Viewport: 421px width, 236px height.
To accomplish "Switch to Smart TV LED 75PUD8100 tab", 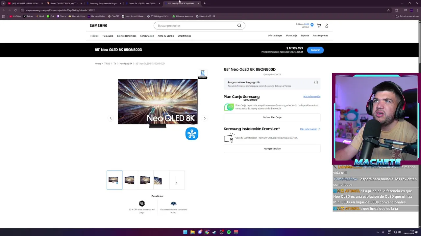I will (64, 3).
